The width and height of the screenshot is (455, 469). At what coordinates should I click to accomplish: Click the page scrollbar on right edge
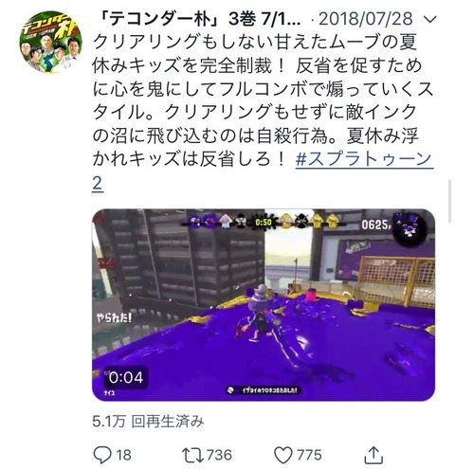click(x=450, y=201)
